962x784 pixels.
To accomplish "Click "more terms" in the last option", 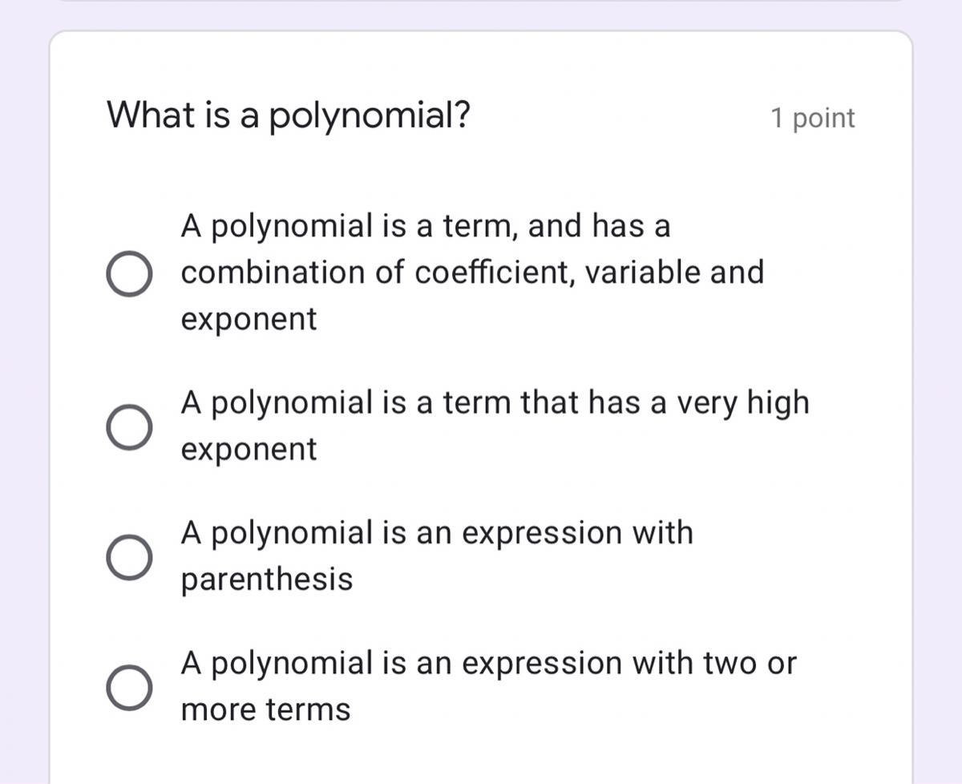I will tap(265, 709).
